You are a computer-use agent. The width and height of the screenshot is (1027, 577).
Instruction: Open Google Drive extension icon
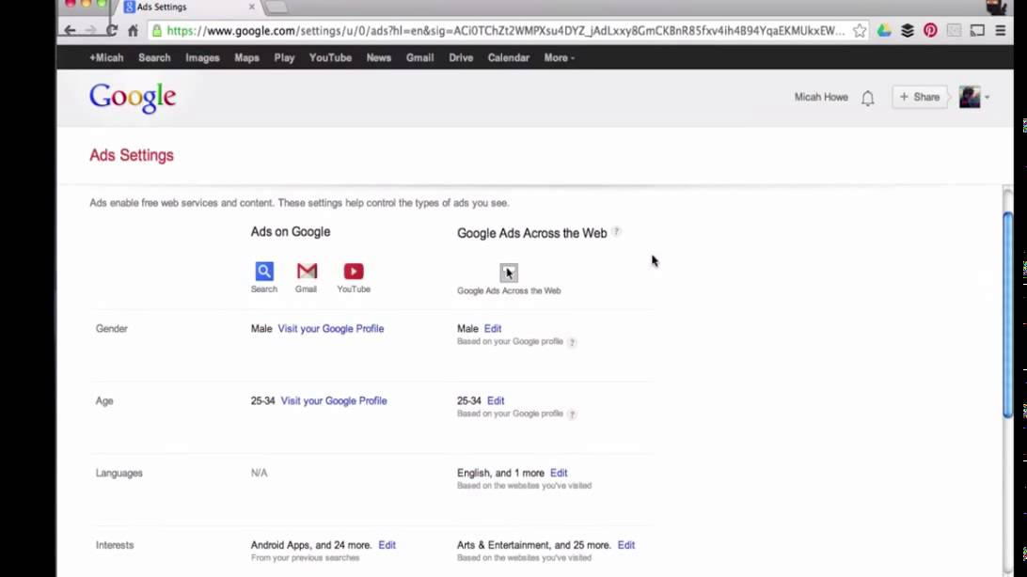pos(884,30)
